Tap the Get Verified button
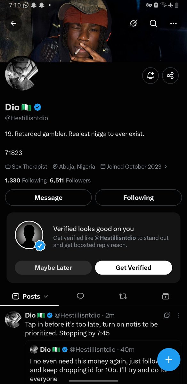Image resolution: width=187 pixels, height=384 pixels. [134, 268]
